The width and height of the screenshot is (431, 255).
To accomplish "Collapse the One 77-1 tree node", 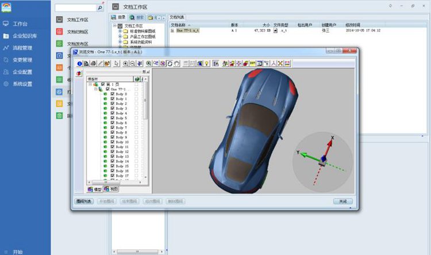I will (x=96, y=89).
